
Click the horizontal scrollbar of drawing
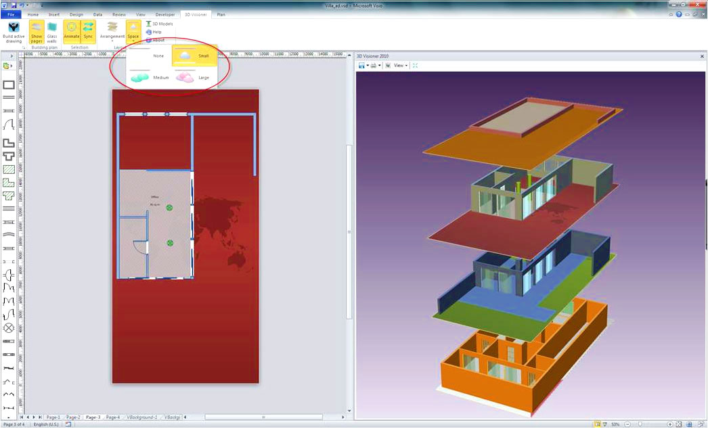coord(264,417)
